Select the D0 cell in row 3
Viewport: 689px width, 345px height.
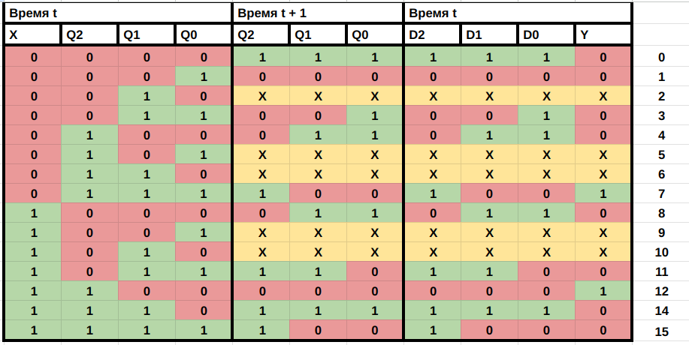tap(546, 115)
